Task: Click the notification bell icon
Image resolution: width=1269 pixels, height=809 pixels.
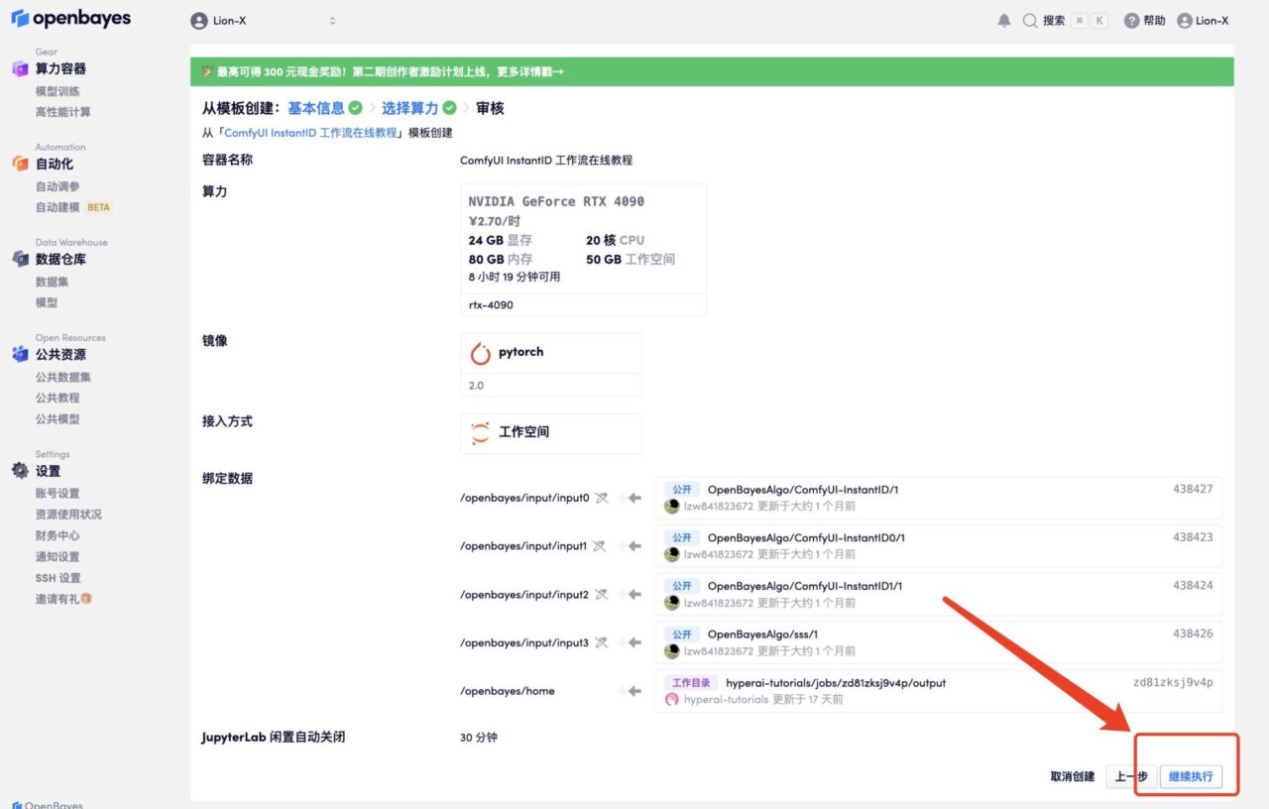Action: click(1004, 21)
